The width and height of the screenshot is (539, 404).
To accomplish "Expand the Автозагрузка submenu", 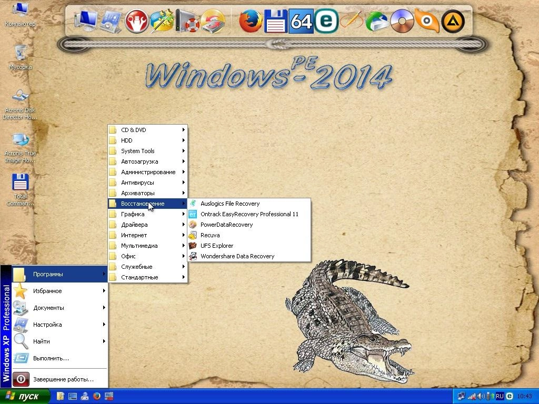I will point(148,161).
